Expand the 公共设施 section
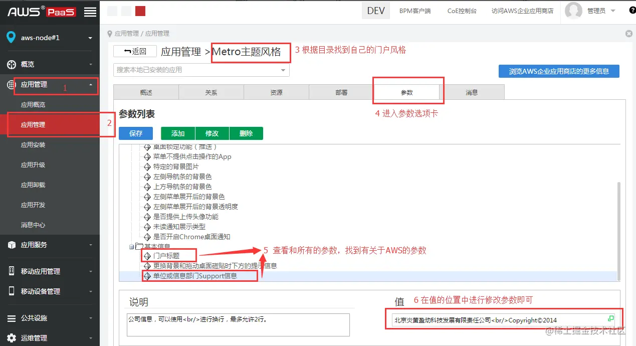Viewport: 636px width, 346px height. (x=91, y=318)
